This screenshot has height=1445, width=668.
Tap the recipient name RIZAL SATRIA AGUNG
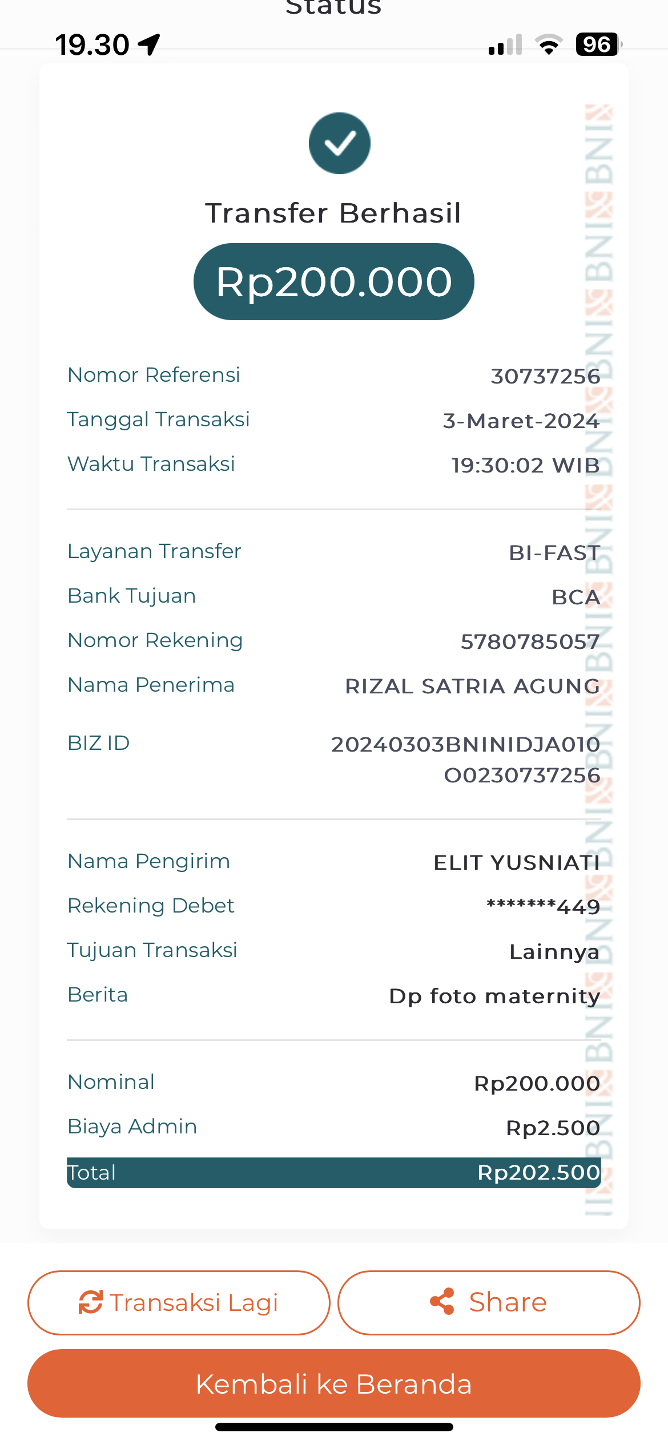(x=472, y=687)
